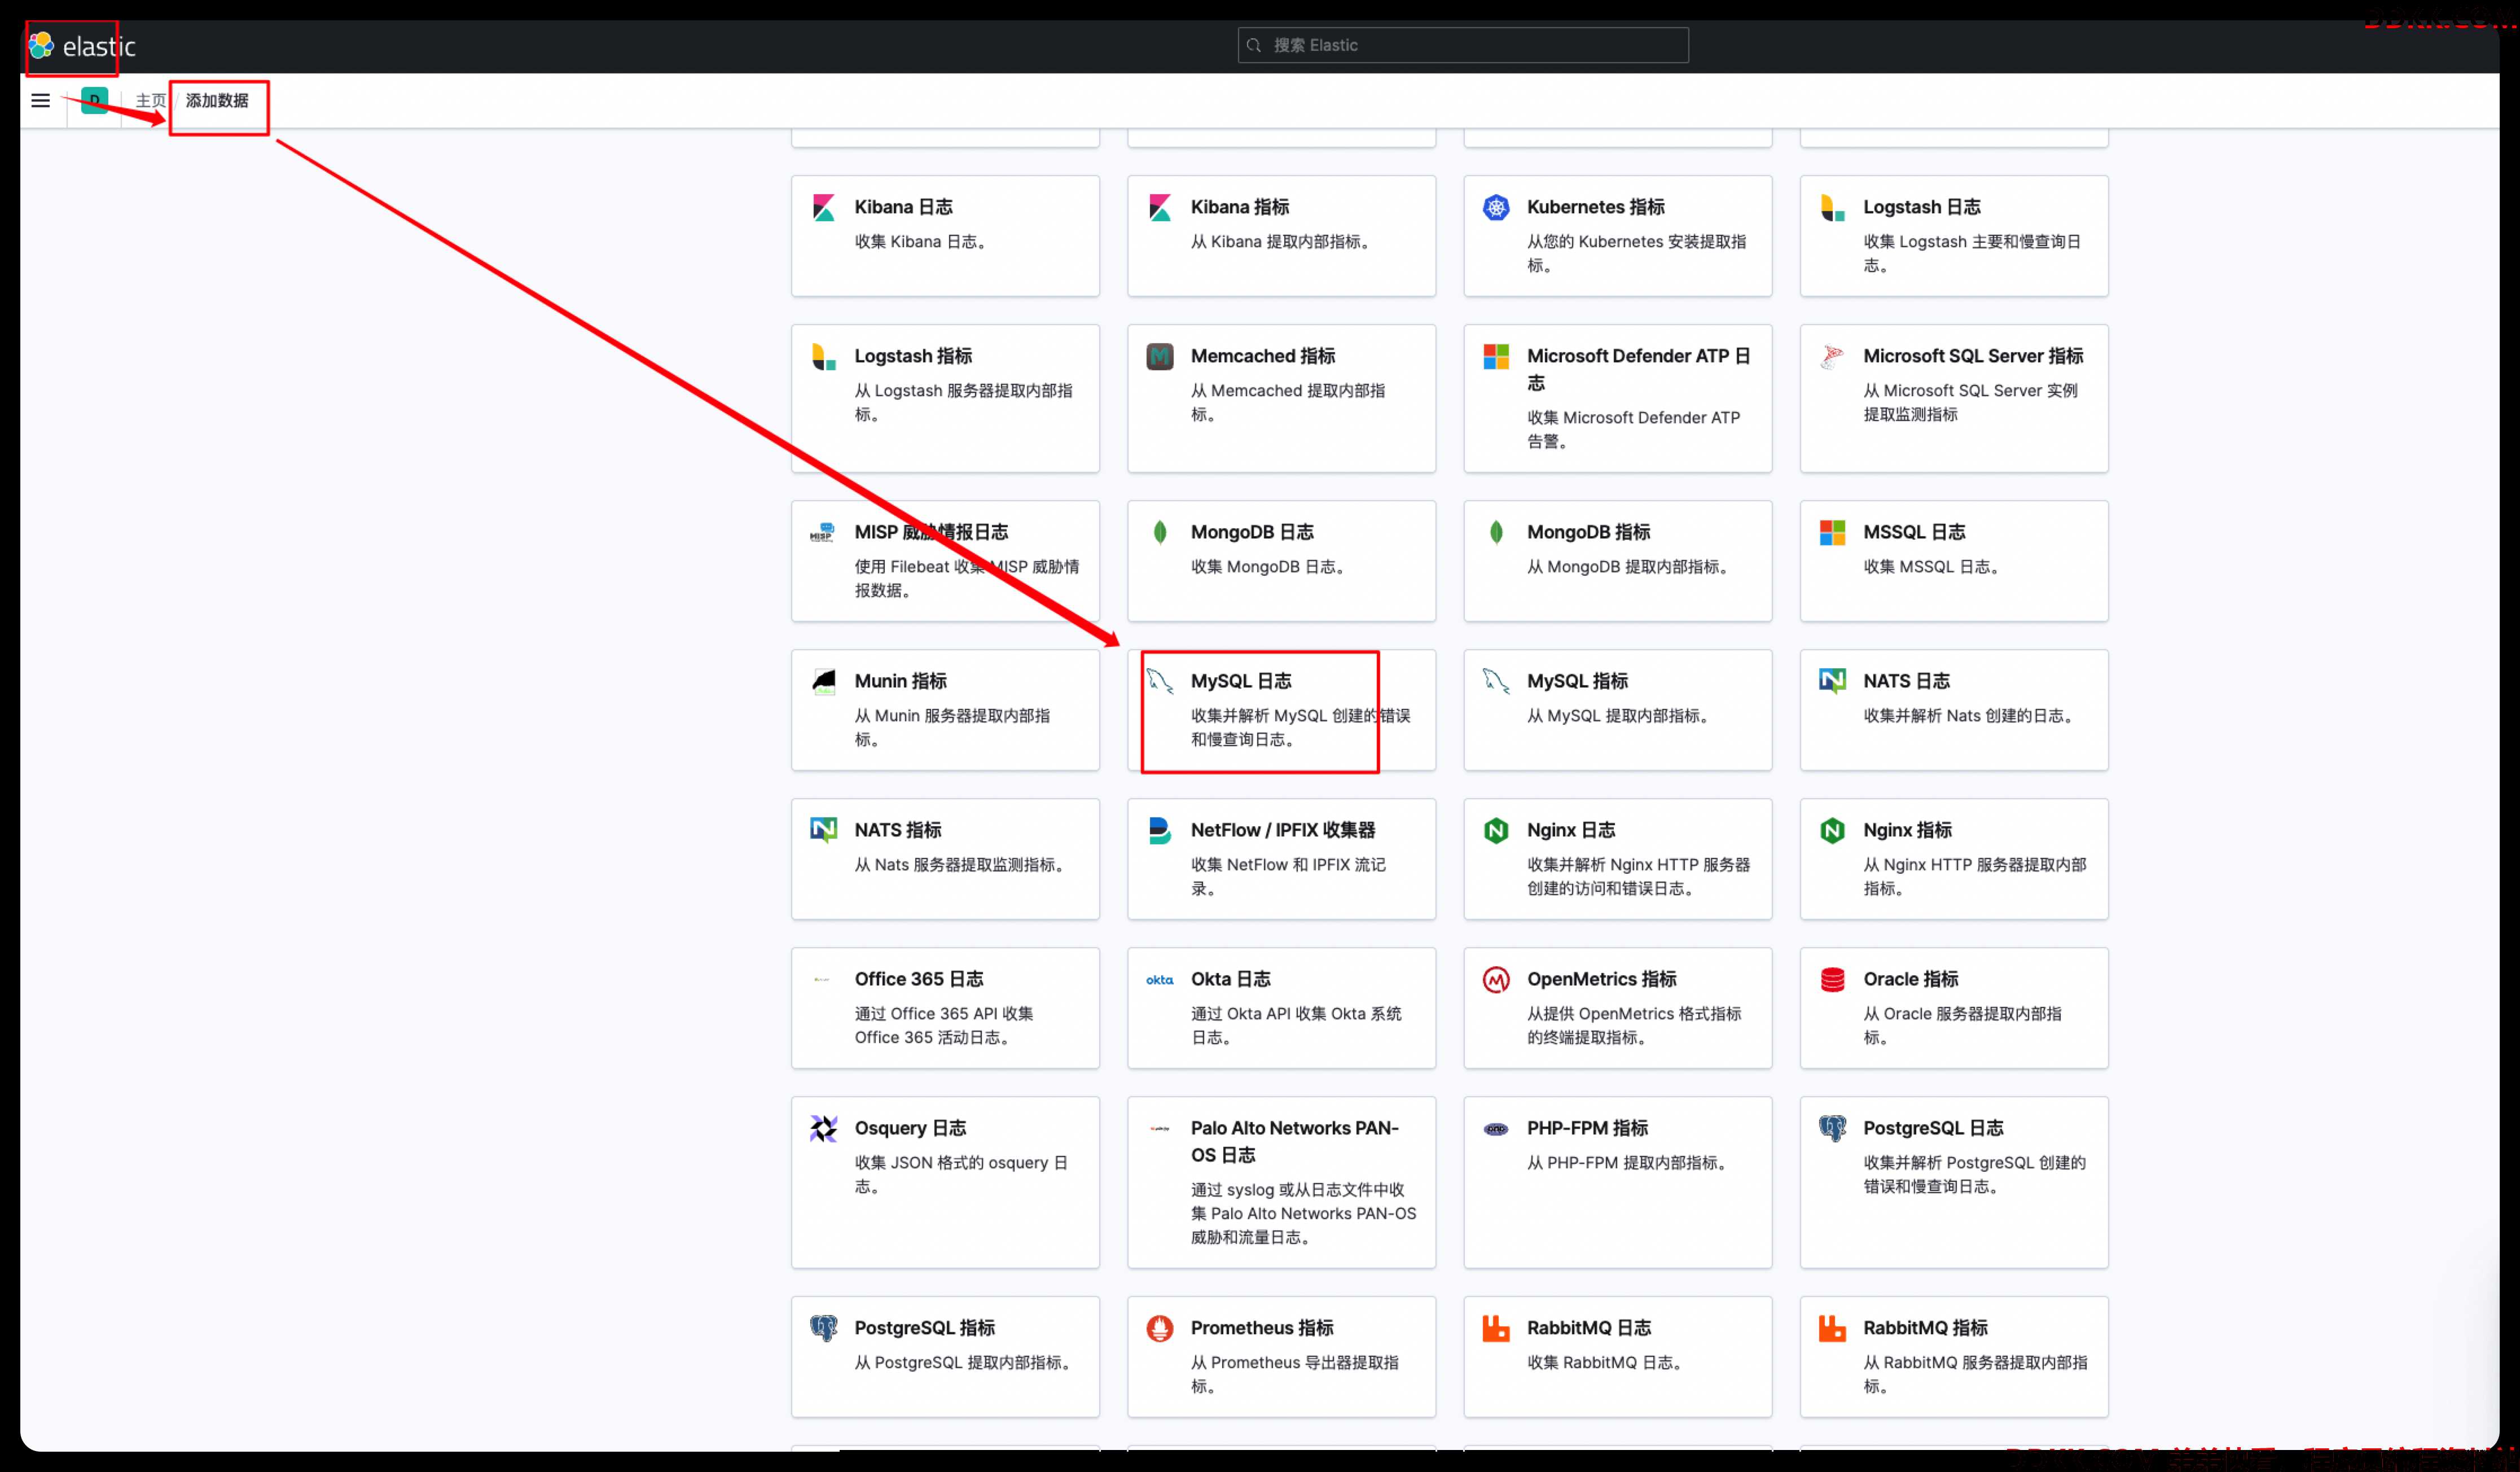The image size is (2520, 1472).
Task: Click the PHP-FPM 指标 icon
Action: point(1496,1128)
